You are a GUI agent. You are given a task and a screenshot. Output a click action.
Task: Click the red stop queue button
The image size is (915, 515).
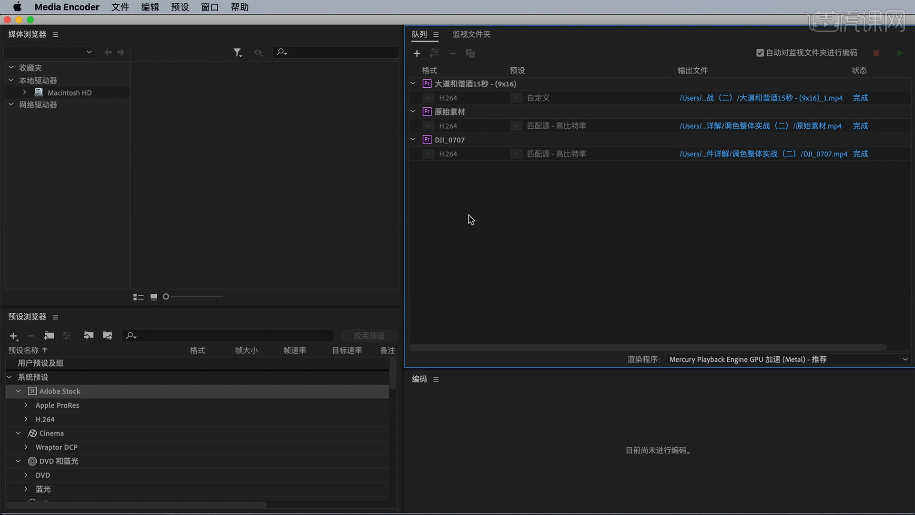click(x=876, y=53)
